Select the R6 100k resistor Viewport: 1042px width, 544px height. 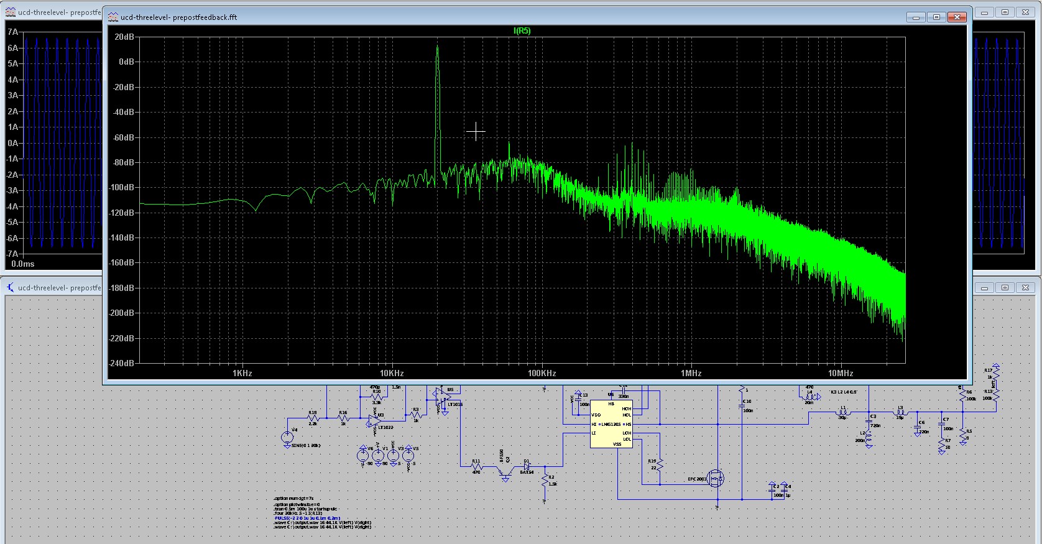(x=963, y=395)
